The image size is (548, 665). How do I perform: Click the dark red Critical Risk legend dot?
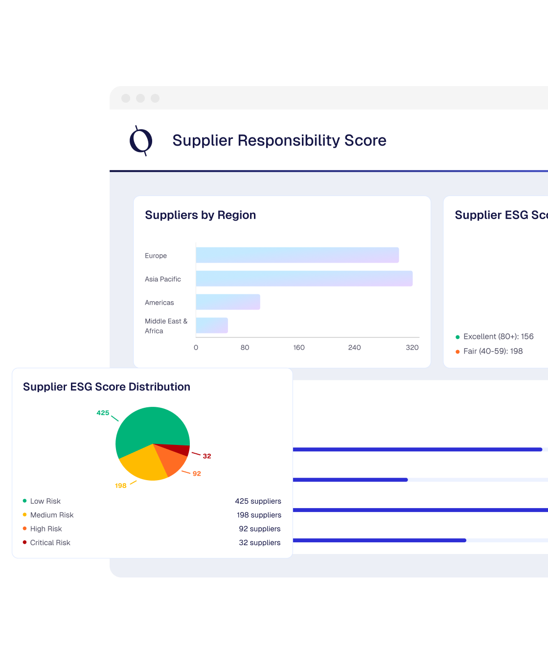24,542
